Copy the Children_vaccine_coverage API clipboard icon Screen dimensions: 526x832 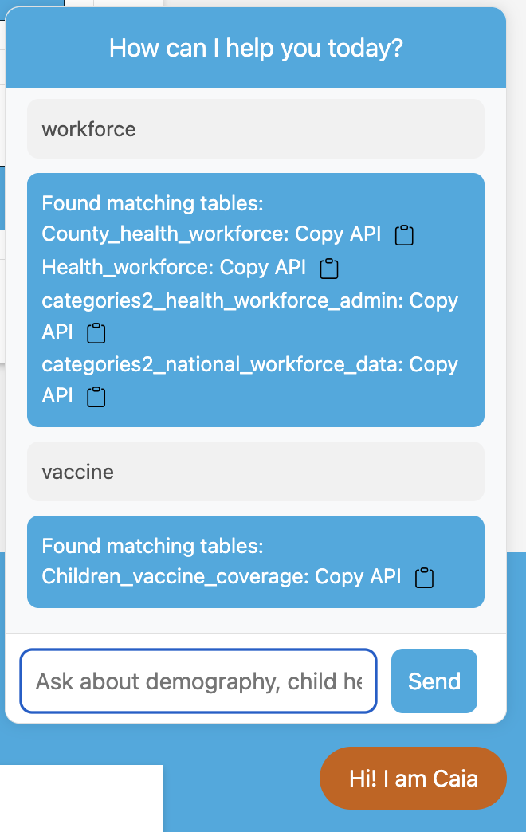click(424, 577)
